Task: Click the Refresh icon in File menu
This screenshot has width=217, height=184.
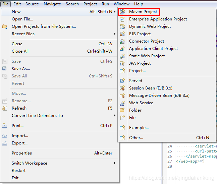Action: tap(5, 108)
